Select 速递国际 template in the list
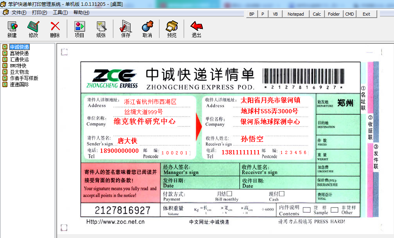This screenshot has height=238, width=394. (20, 85)
